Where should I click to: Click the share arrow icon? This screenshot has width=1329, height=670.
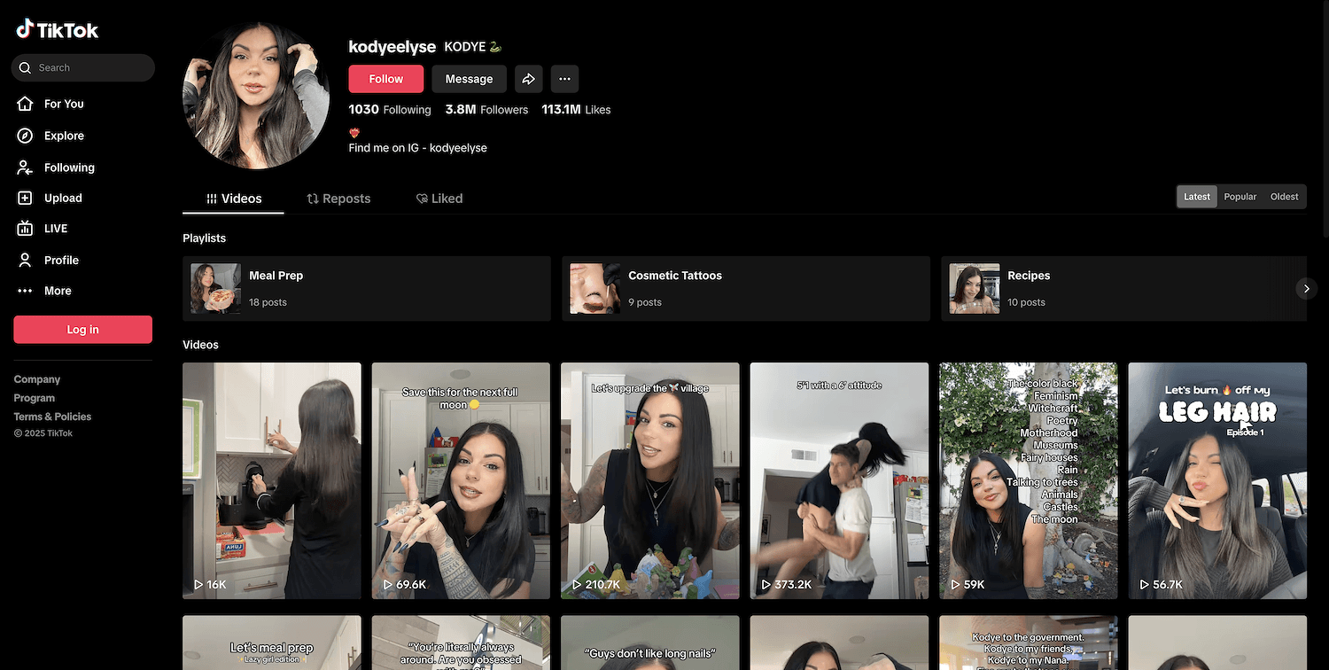coord(529,79)
